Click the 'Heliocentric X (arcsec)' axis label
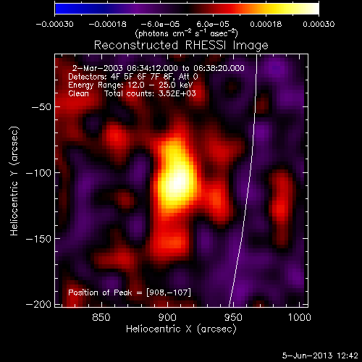This screenshot has width=362, height=362. [x=181, y=329]
